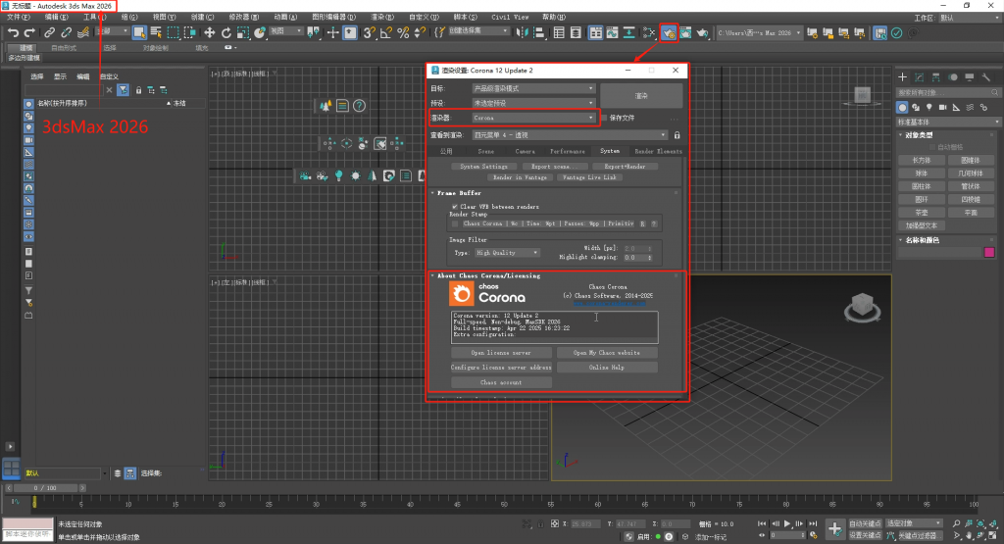Switch to the Scene tab

(x=486, y=151)
